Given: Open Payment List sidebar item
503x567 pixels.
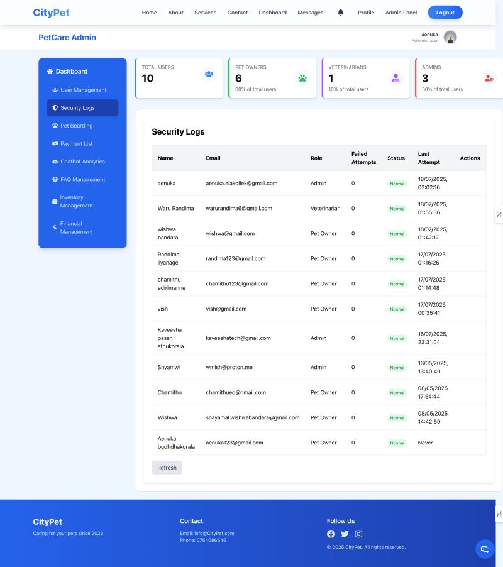Looking at the screenshot, I should (76, 144).
